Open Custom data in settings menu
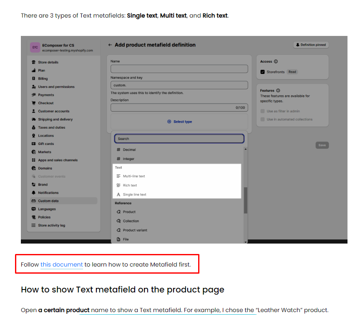Image resolution: width=360 pixels, height=315 pixels. 48,201
